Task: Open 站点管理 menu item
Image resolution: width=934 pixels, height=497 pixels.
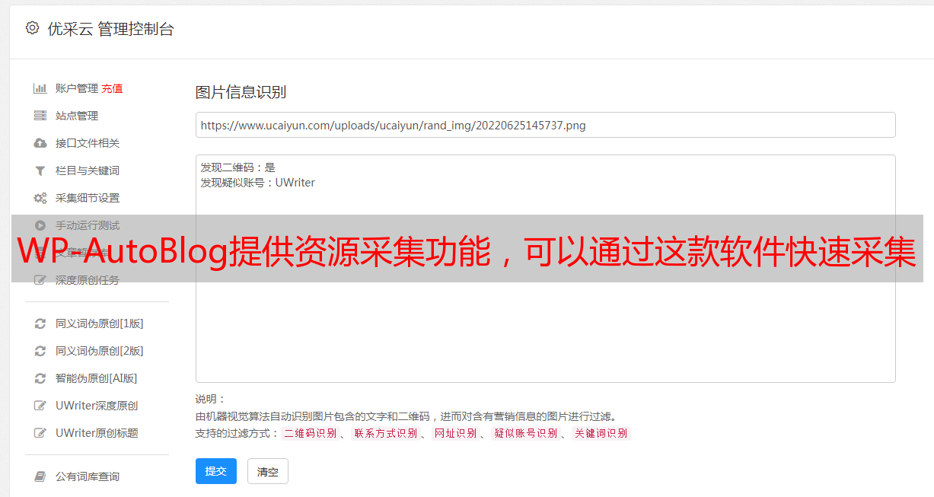Action: click(x=77, y=116)
